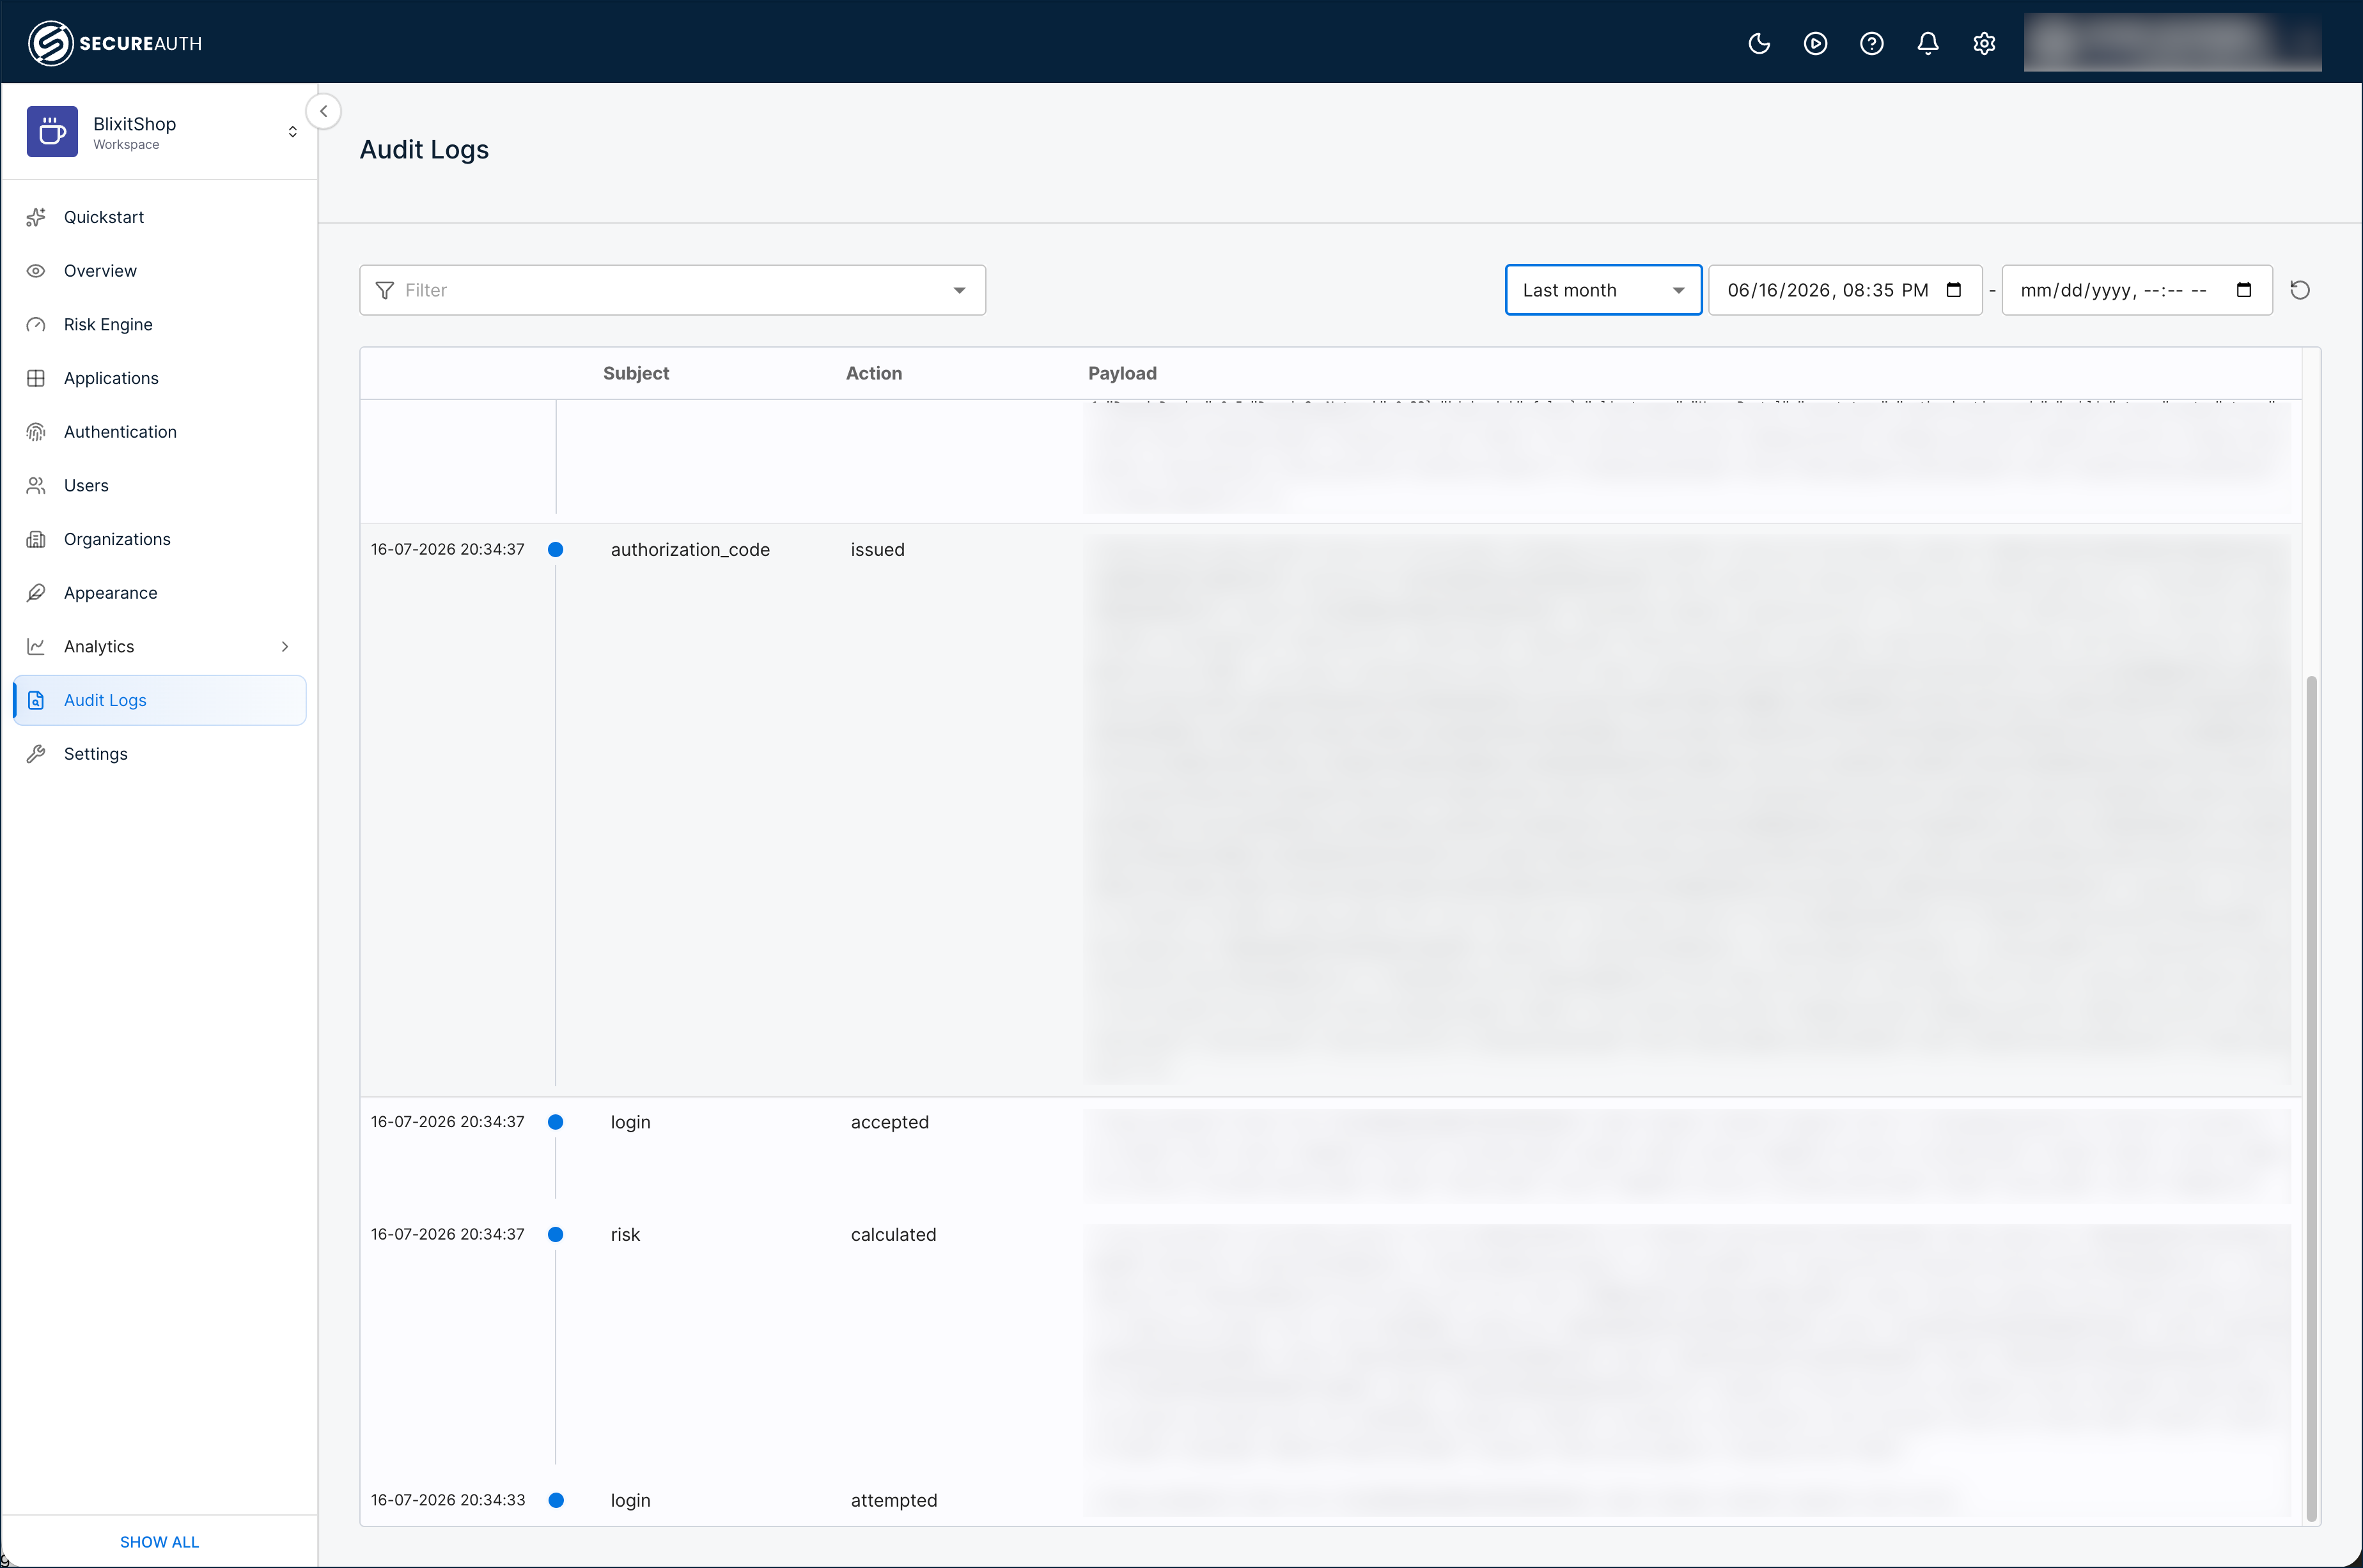The image size is (2363, 1568).
Task: Click timeline dot for login attempted entry
Action: pyautogui.click(x=556, y=1500)
